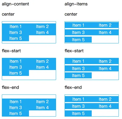Select Item 3 in align-items flex-end box
The image size is (122, 119).
pos(78,106)
